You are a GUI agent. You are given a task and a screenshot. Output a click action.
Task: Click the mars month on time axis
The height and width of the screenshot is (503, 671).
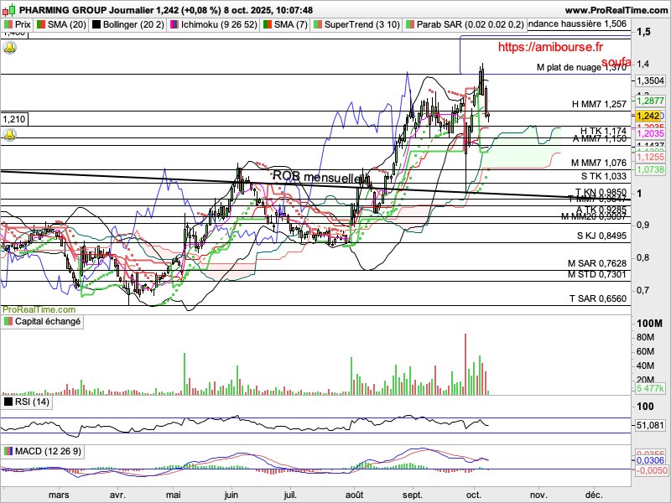point(59,495)
